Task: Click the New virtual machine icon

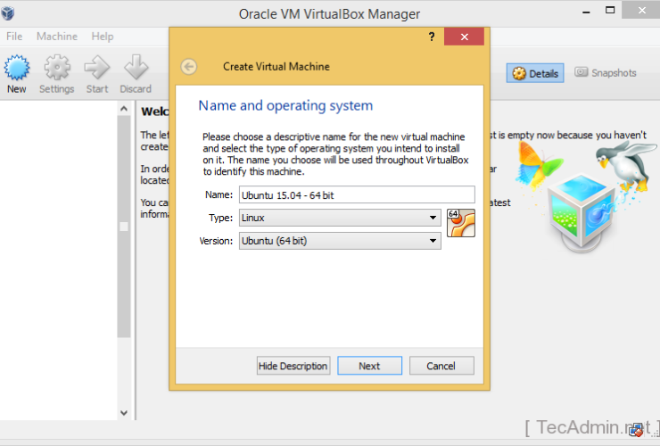Action: [x=17, y=69]
